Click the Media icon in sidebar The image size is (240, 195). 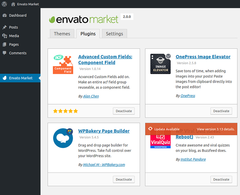(4, 36)
